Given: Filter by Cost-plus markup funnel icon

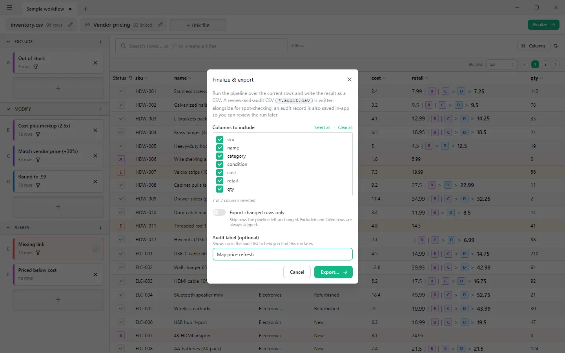Looking at the screenshot, I should 38,134.
